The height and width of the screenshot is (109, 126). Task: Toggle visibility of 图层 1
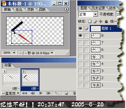[80, 29]
